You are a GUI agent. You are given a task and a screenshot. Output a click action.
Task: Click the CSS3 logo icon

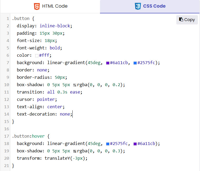click(x=138, y=6)
